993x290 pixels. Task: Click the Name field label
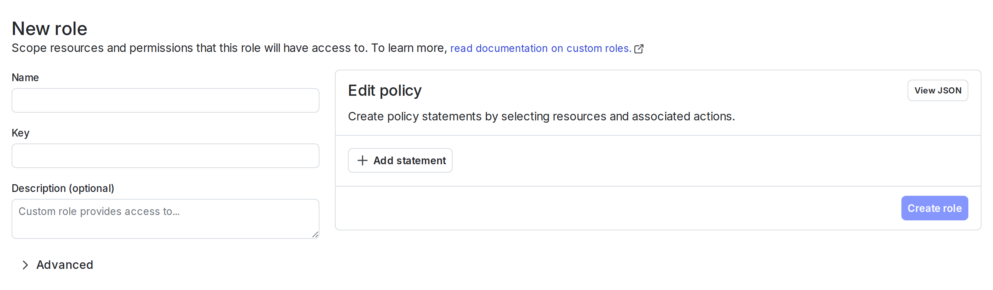[25, 77]
